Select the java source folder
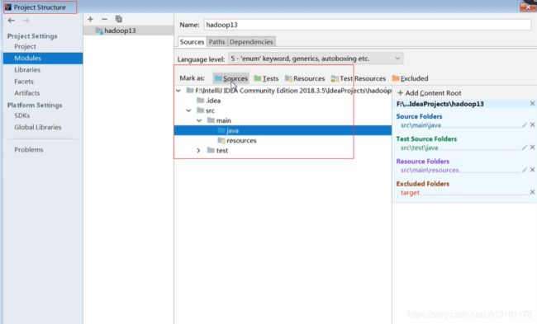This screenshot has width=537, height=324. click(283, 130)
